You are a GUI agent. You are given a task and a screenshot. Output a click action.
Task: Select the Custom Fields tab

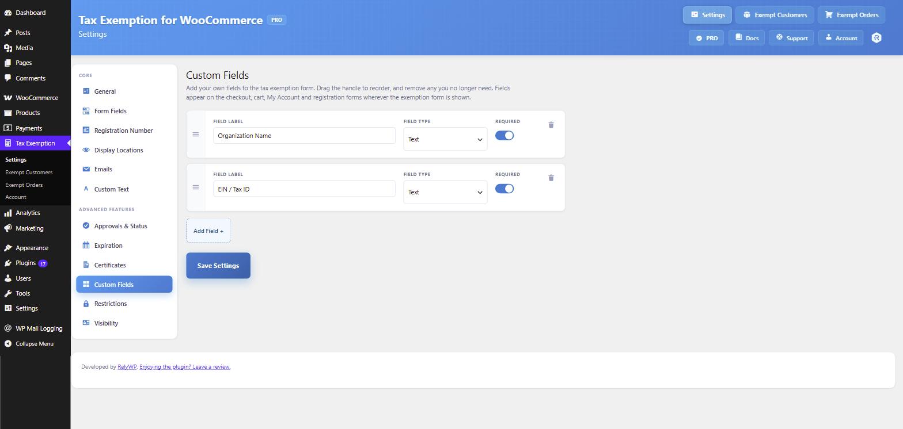124,284
